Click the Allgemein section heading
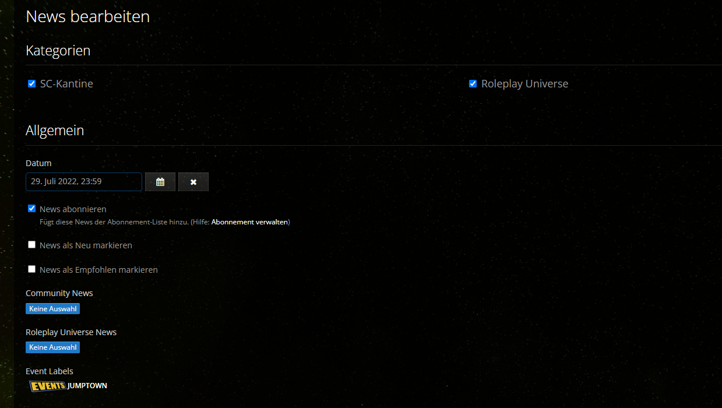 55,131
